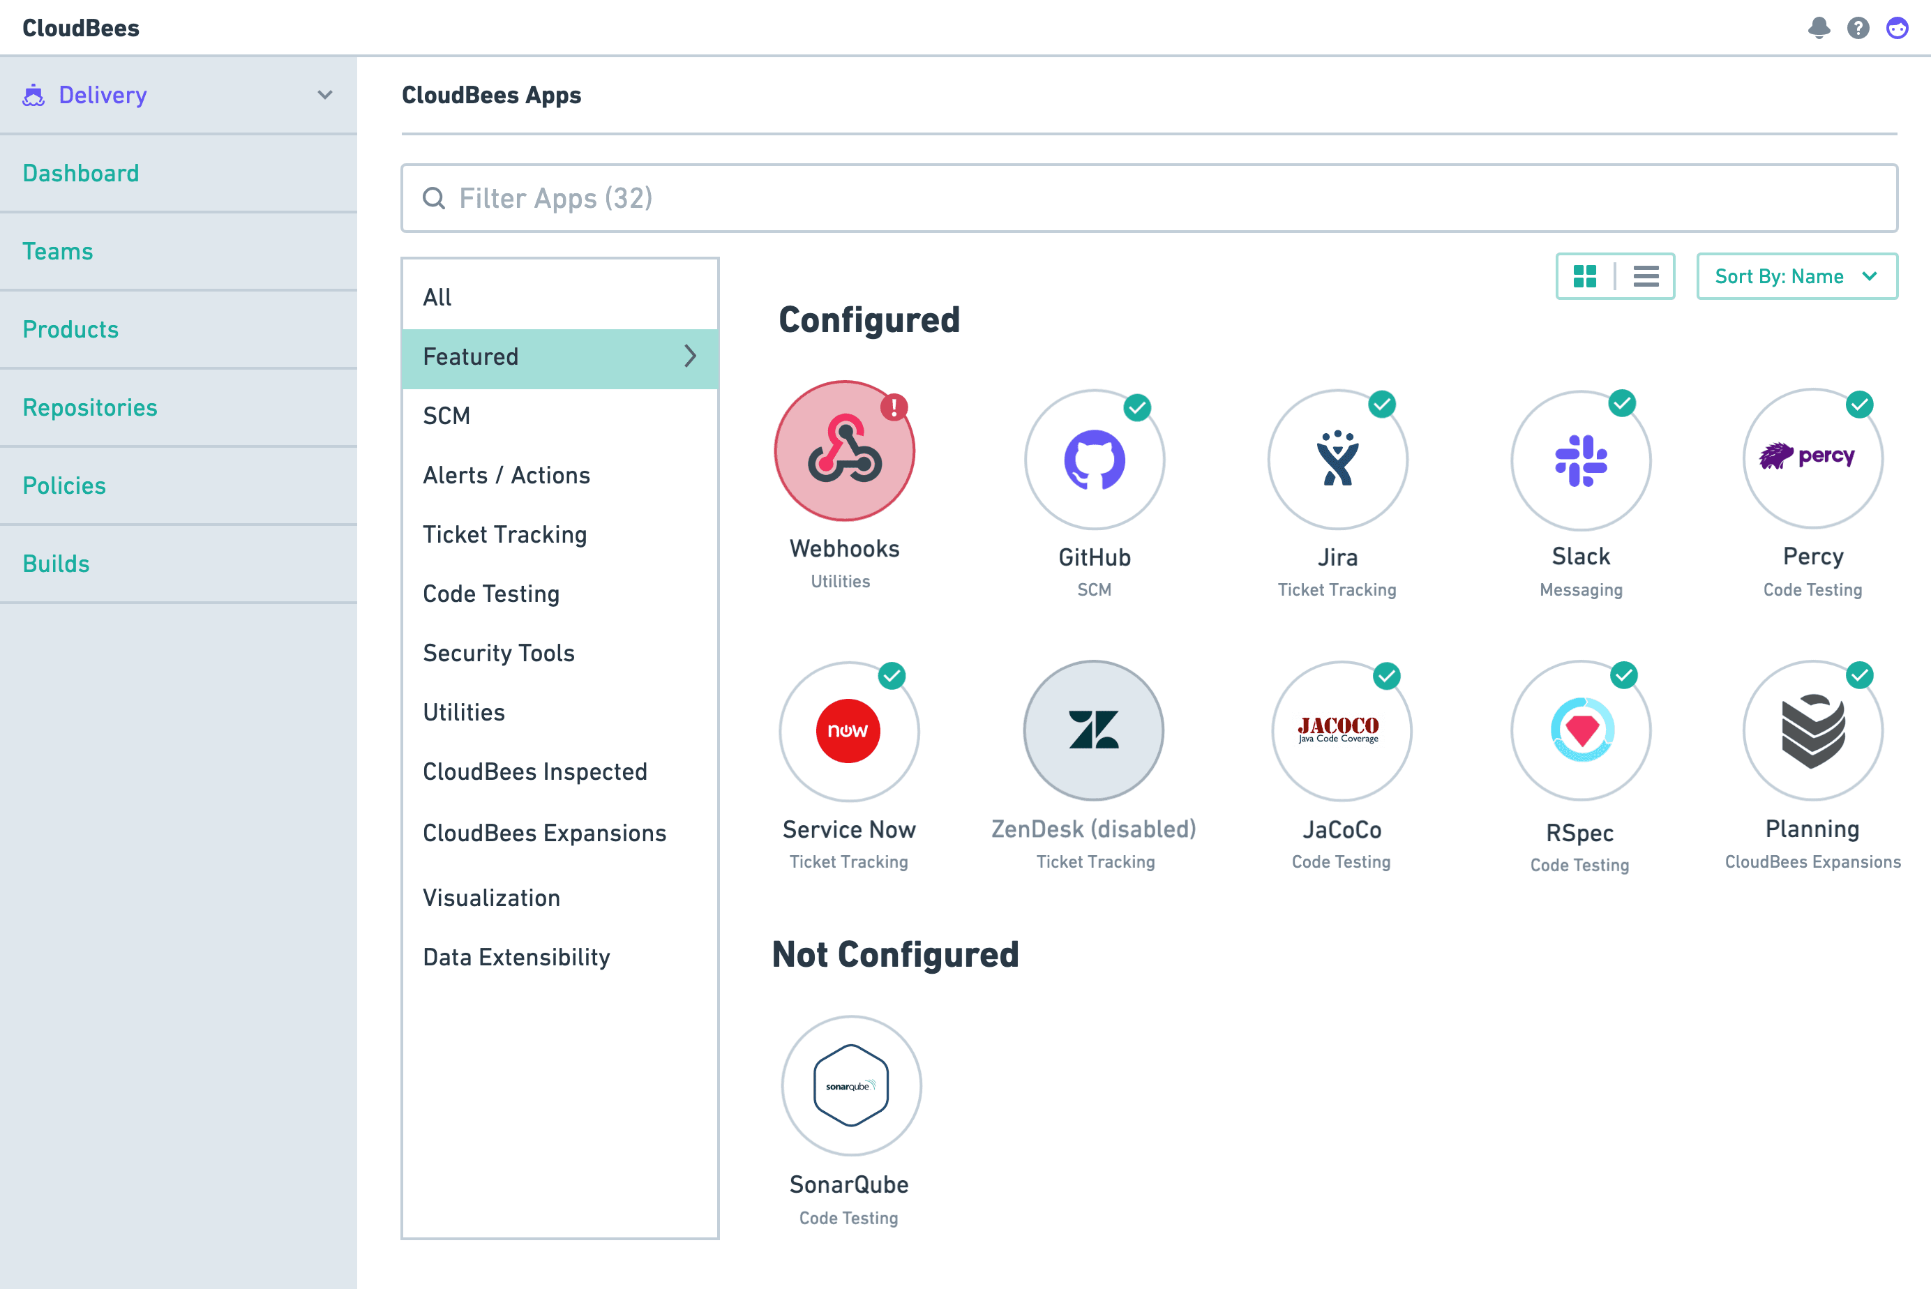Select the SonarQube app under Not Configured
Screen dimensions: 1931x1289
pyautogui.click(x=851, y=1085)
